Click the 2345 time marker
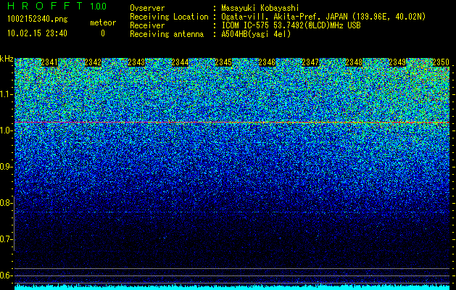The image size is (456, 290). 223,62
